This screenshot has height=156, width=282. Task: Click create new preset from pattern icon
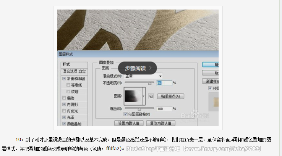click(151, 96)
